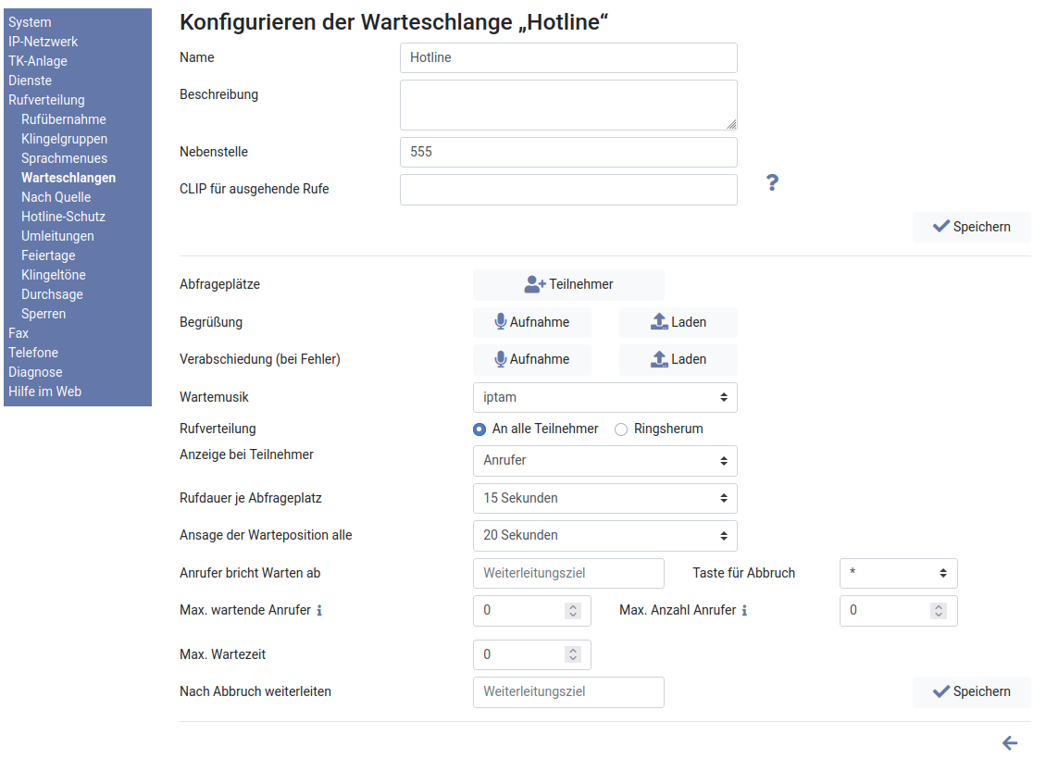Open Klingelgruppen in the sidebar

[64, 139]
